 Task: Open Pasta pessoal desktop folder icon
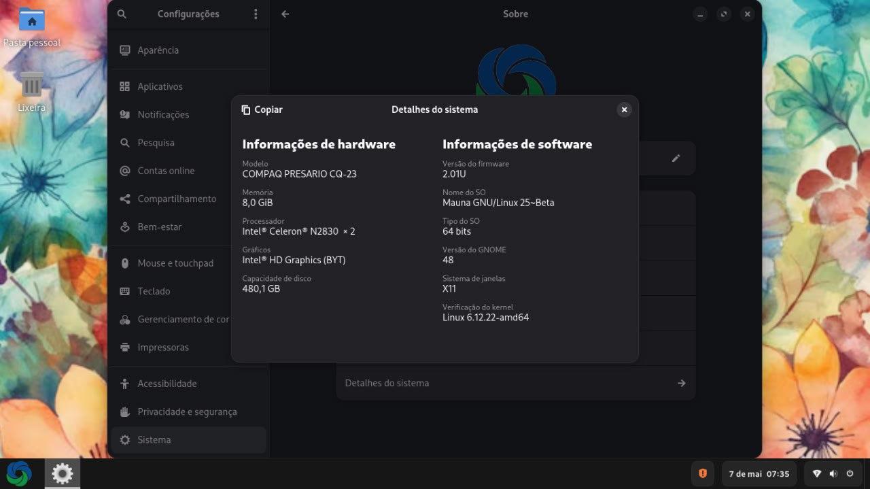pos(32,19)
